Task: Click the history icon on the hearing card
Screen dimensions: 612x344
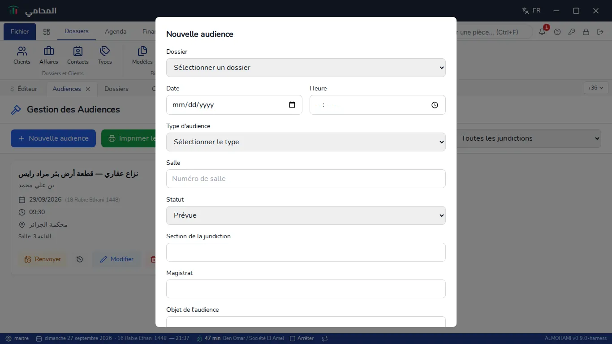Action: coord(80,259)
